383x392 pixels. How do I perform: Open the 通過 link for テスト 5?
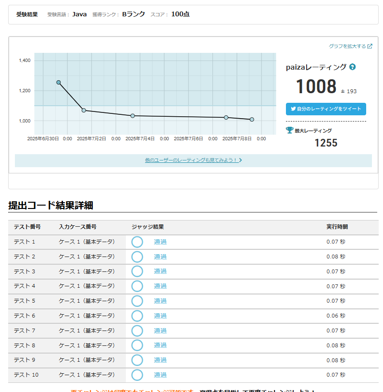160,301
